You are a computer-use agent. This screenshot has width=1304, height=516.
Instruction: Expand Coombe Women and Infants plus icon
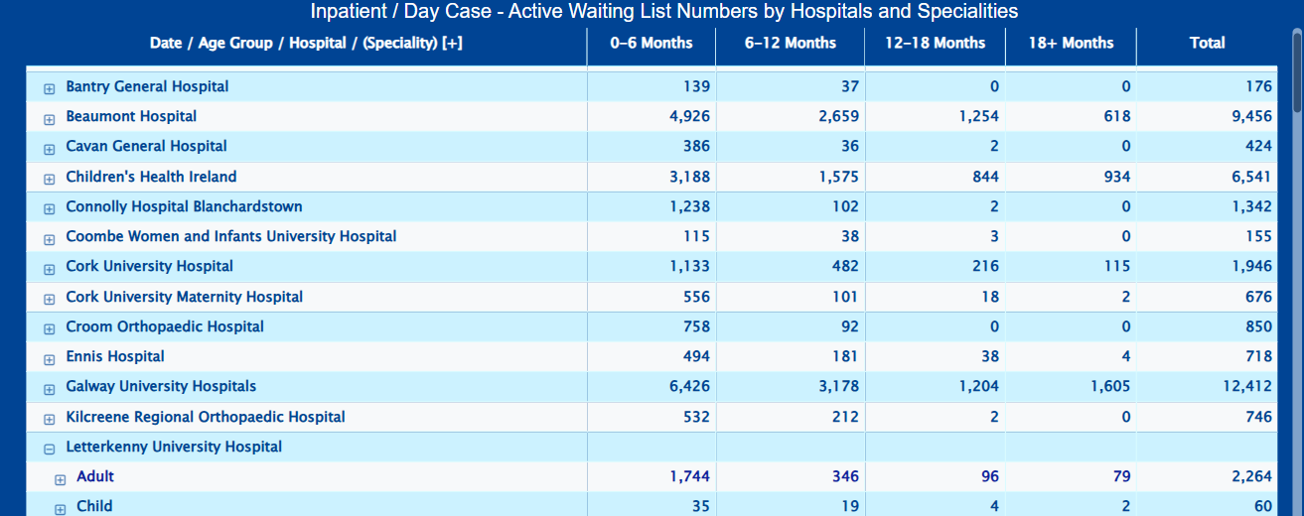pyautogui.click(x=49, y=239)
